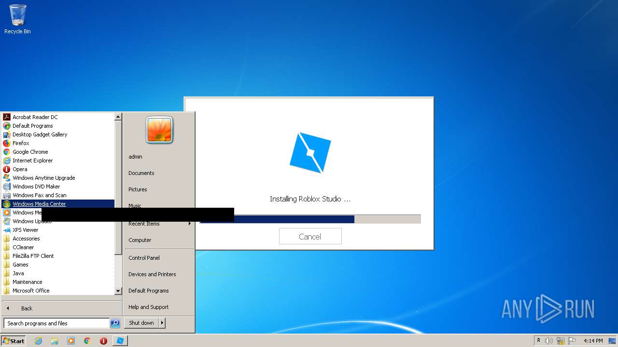This screenshot has width=618, height=347.
Task: Open Desktop Gadget Gallery icon
Action: [7, 134]
